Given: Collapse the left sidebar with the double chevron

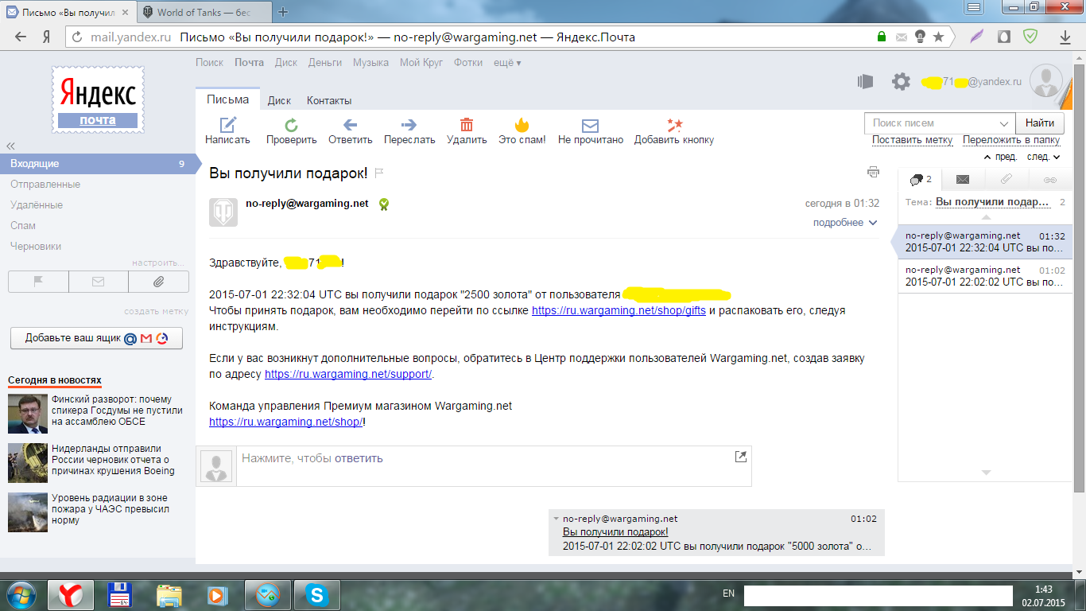Looking at the screenshot, I should pyautogui.click(x=11, y=146).
